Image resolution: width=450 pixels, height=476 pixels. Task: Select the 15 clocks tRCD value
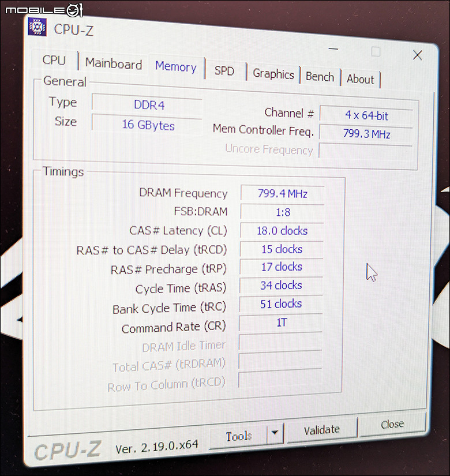[282, 249]
